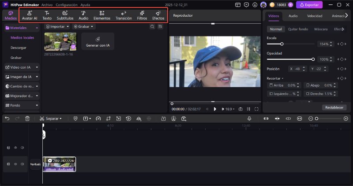This screenshot has width=353, height=186.
Task: Open the Descargar sidebar item
Action: click(x=19, y=47)
